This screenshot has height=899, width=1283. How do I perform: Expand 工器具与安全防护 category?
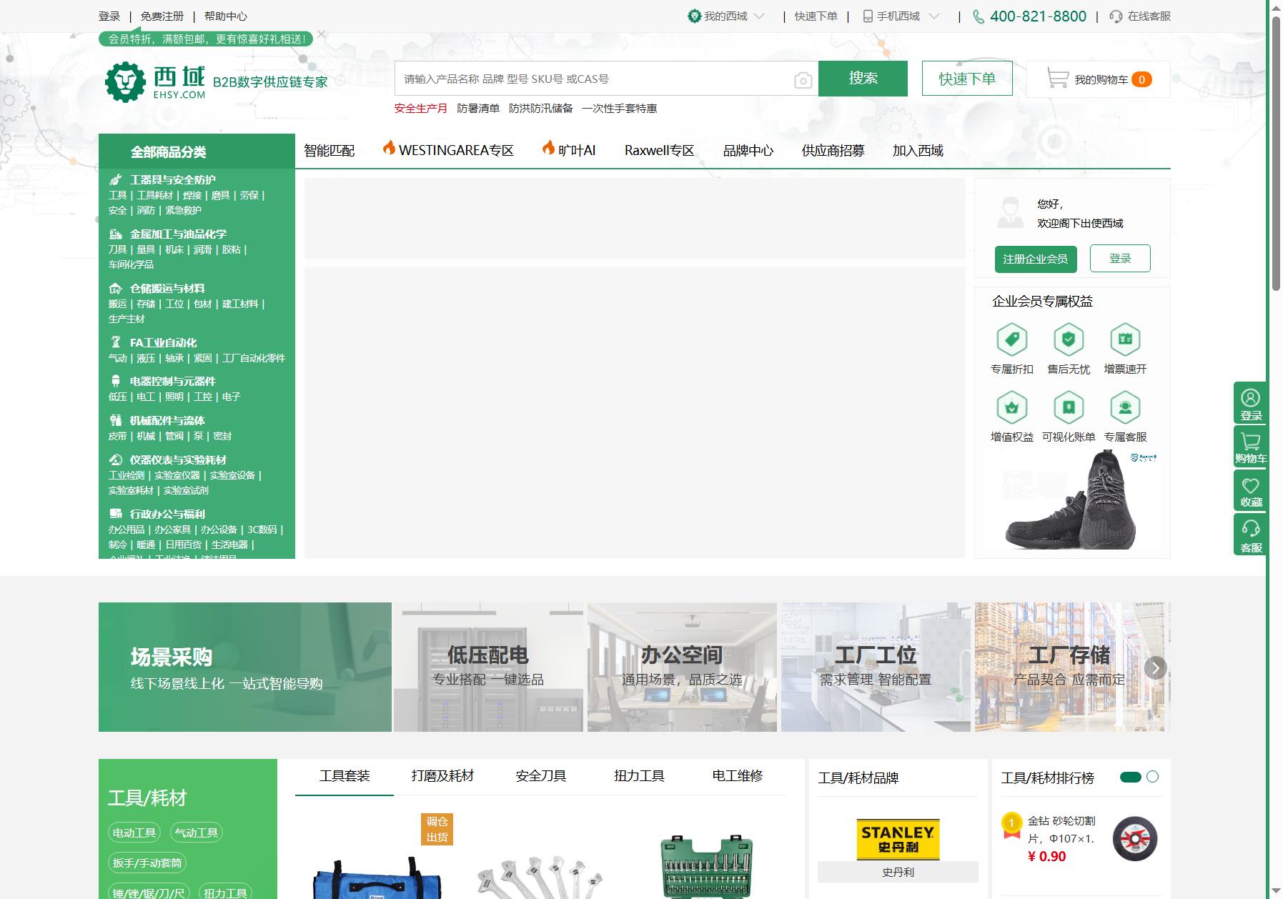pyautogui.click(x=172, y=179)
